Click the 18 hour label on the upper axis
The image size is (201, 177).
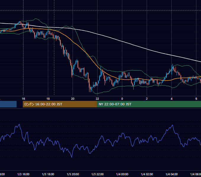[48, 99]
